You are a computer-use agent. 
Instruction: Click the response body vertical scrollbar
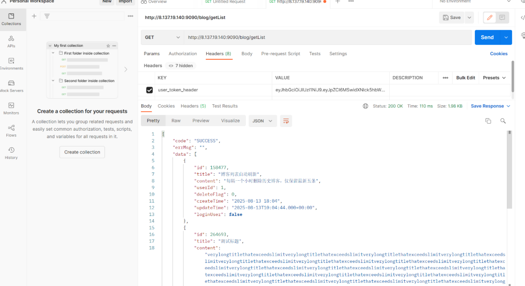click(510, 170)
